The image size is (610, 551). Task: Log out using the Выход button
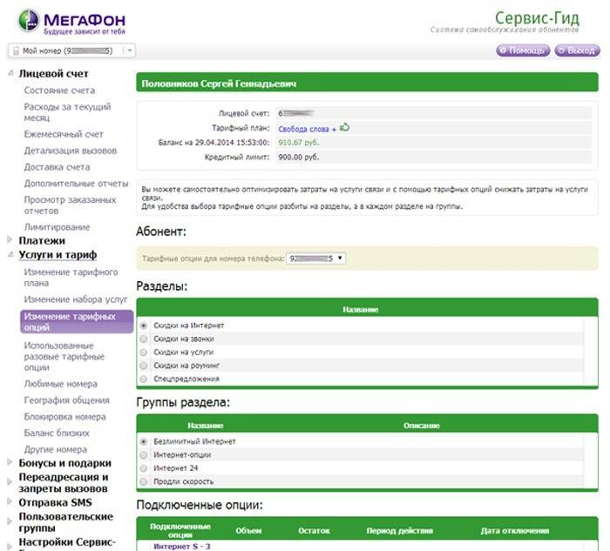(x=577, y=50)
